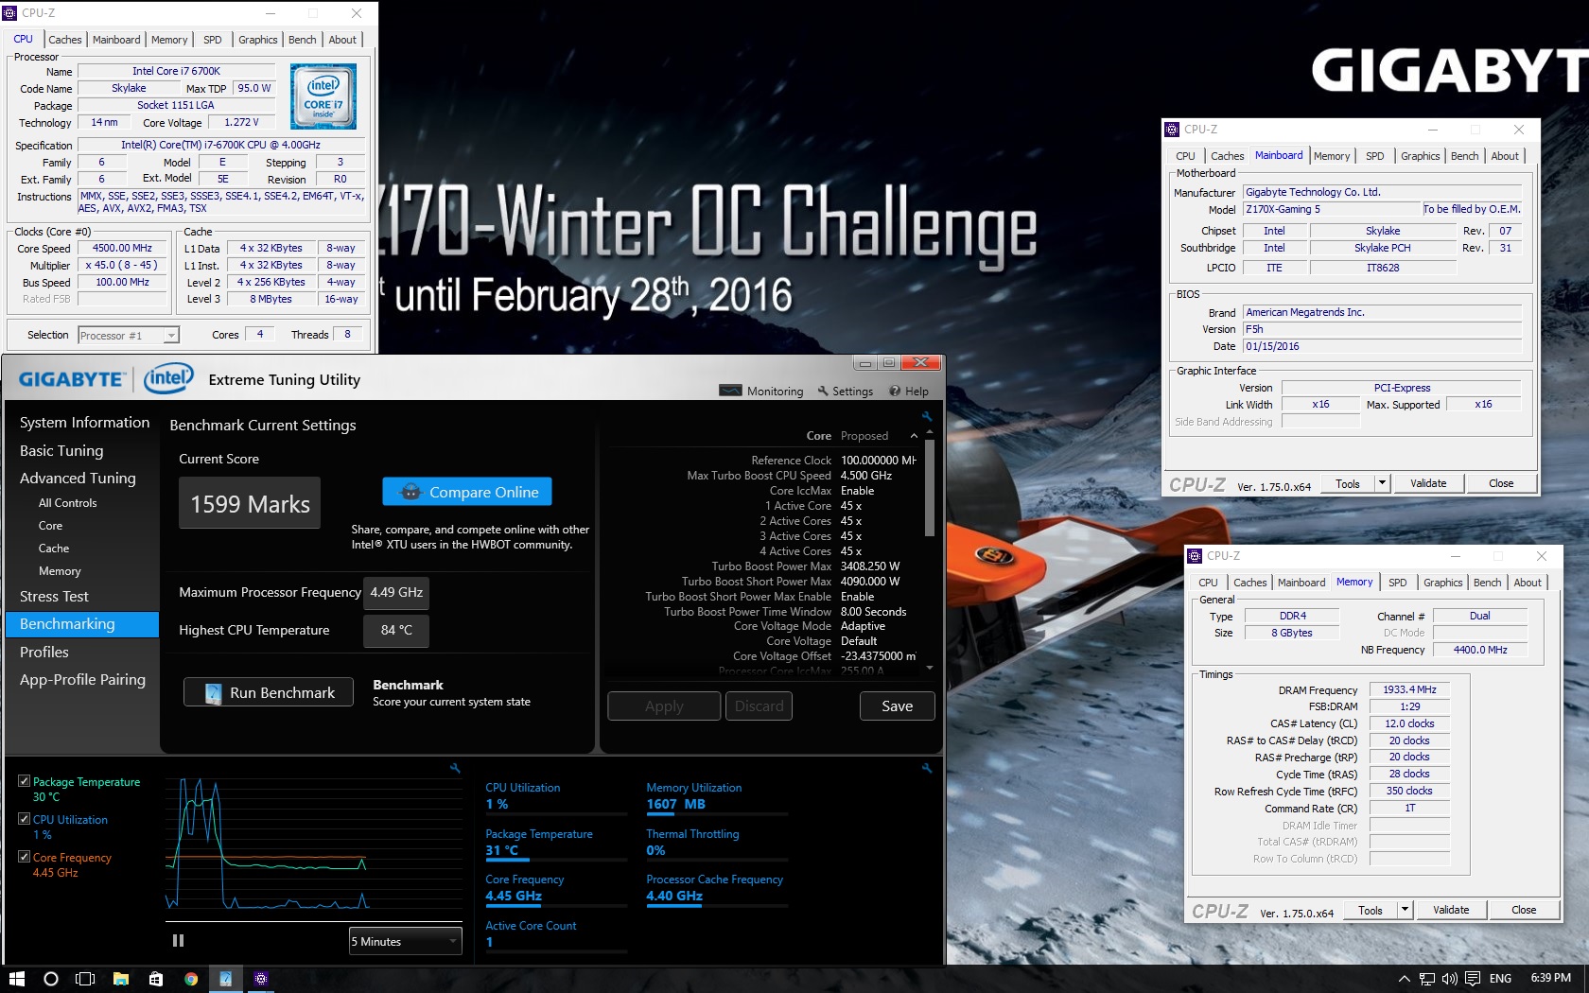The width and height of the screenshot is (1589, 993).
Task: Open Store from taskbar
Action: pyautogui.click(x=156, y=979)
